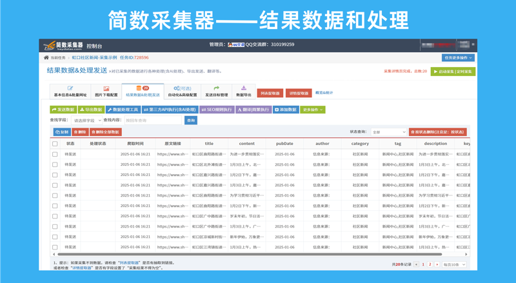This screenshot has width=516, height=283.
Task: Click the 查找内容 search input field
Action: (x=153, y=121)
